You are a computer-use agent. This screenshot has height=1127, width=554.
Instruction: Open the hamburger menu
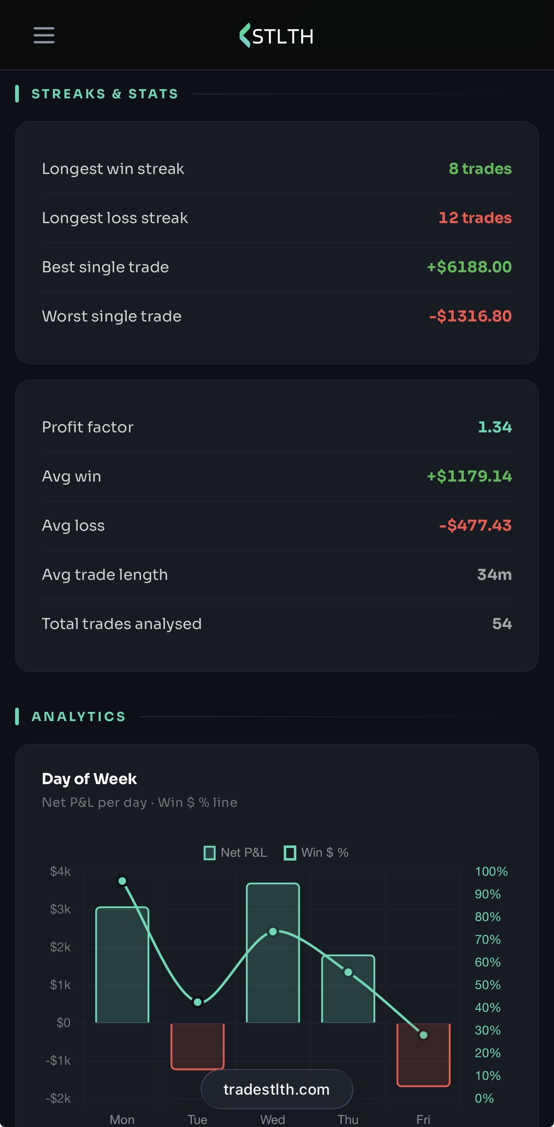(x=44, y=35)
